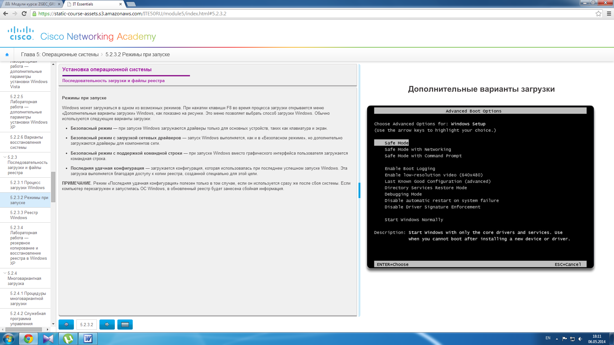Click Последняя удачная конфигурация bullet term
614x345 pixels.
click(x=107, y=168)
